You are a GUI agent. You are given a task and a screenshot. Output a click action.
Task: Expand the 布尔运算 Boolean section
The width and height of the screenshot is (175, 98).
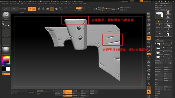(x=157, y=91)
